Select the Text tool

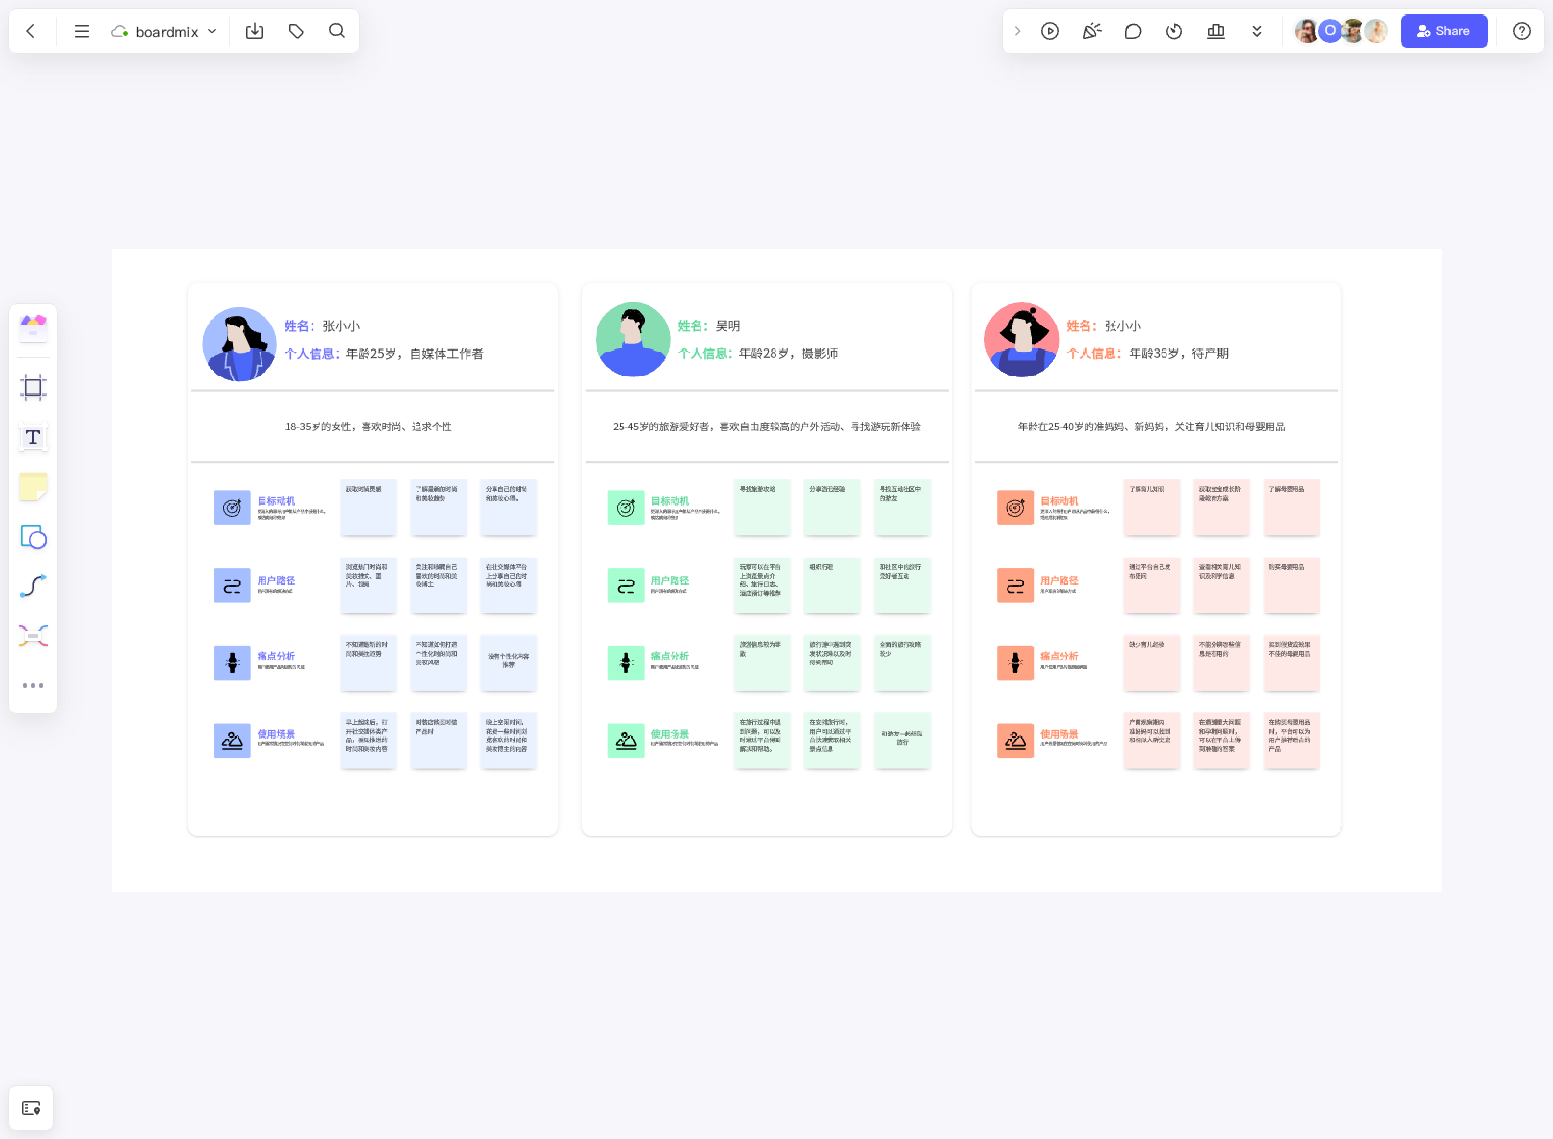pos(33,437)
